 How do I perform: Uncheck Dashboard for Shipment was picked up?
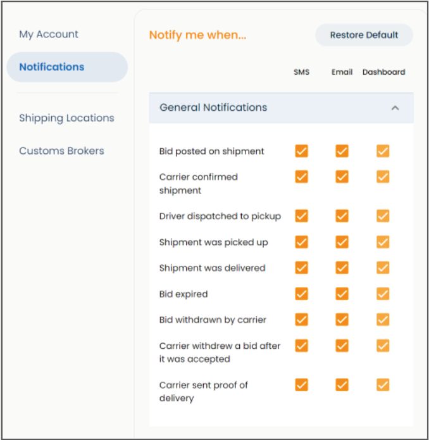[383, 242]
